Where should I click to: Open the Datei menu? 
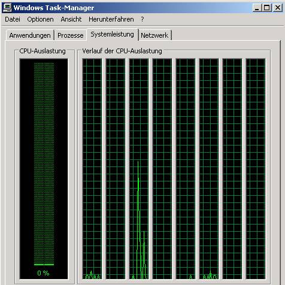tap(13, 19)
